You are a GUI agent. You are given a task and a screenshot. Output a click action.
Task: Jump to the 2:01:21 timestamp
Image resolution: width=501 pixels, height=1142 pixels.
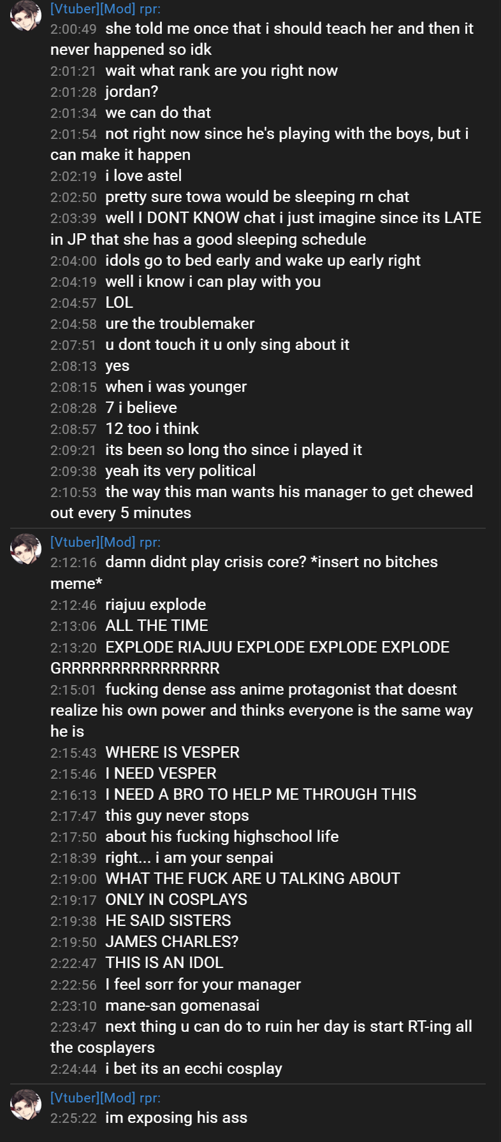point(73,71)
